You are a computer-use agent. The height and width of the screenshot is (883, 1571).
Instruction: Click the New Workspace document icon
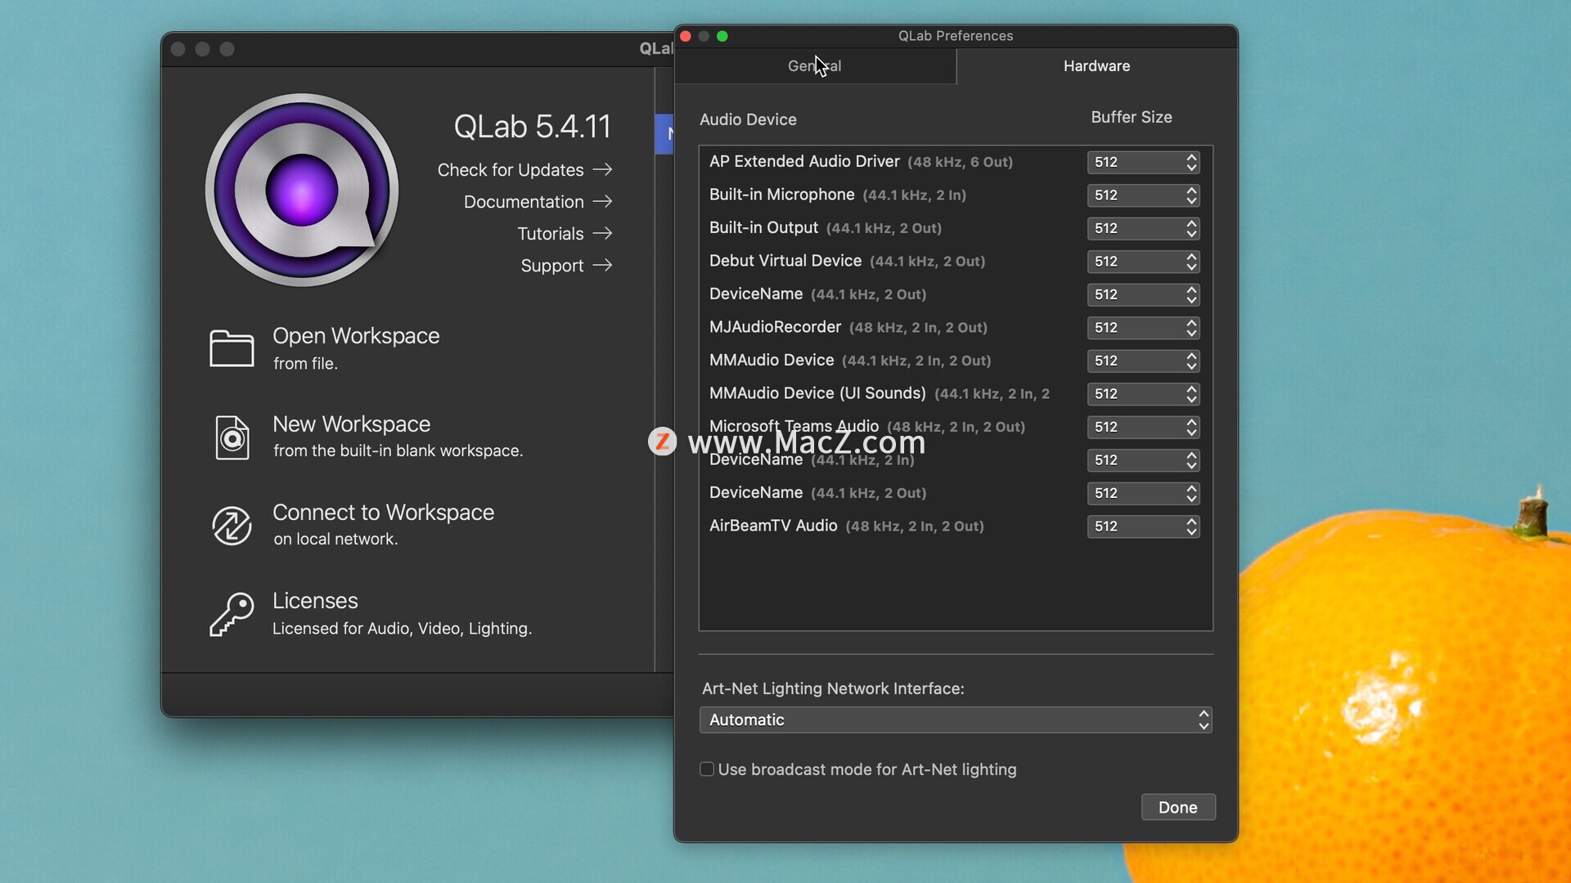pos(232,437)
